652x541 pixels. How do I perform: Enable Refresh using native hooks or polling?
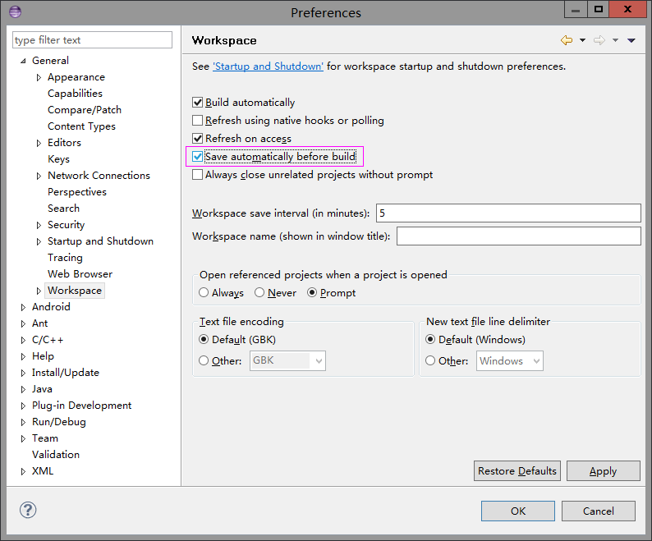coord(197,121)
